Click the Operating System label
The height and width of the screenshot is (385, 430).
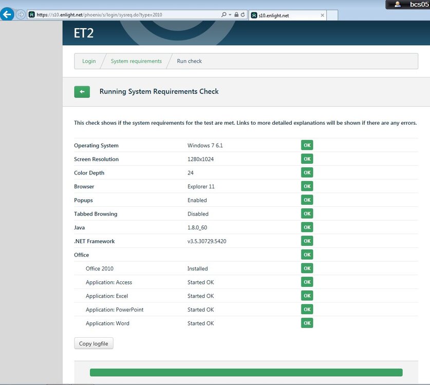96,145
